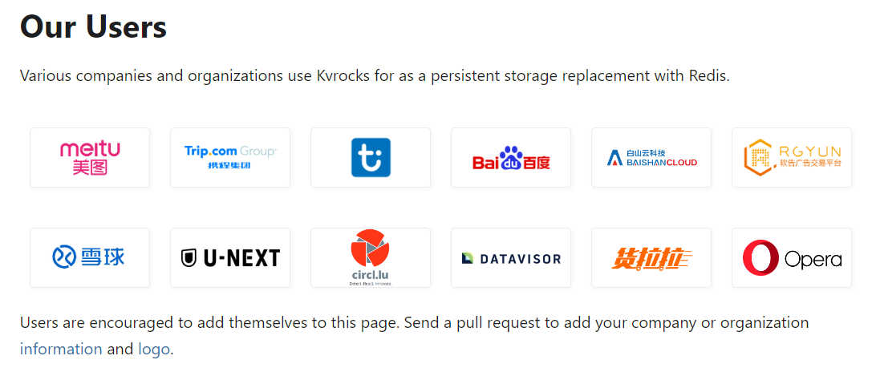The image size is (876, 376).
Task: Open the BaishanCloud logo tile
Action: 651,158
